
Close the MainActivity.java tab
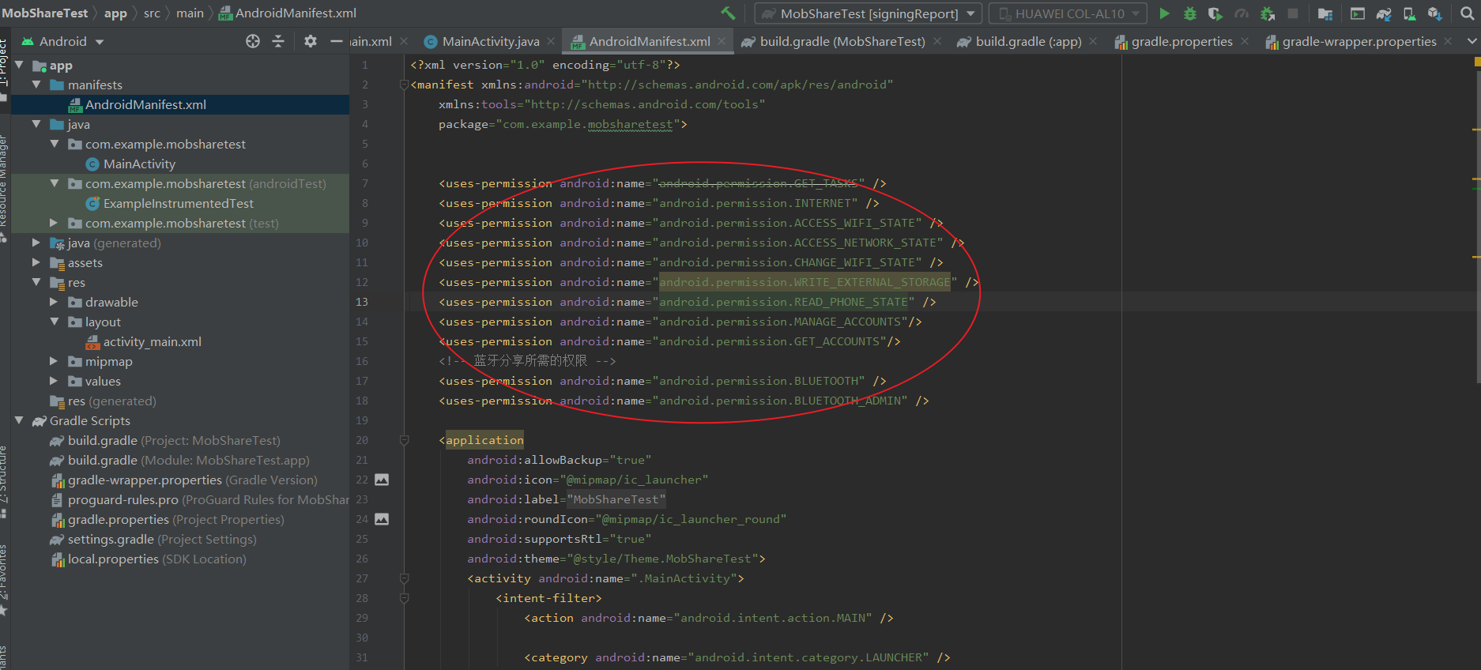coord(551,41)
